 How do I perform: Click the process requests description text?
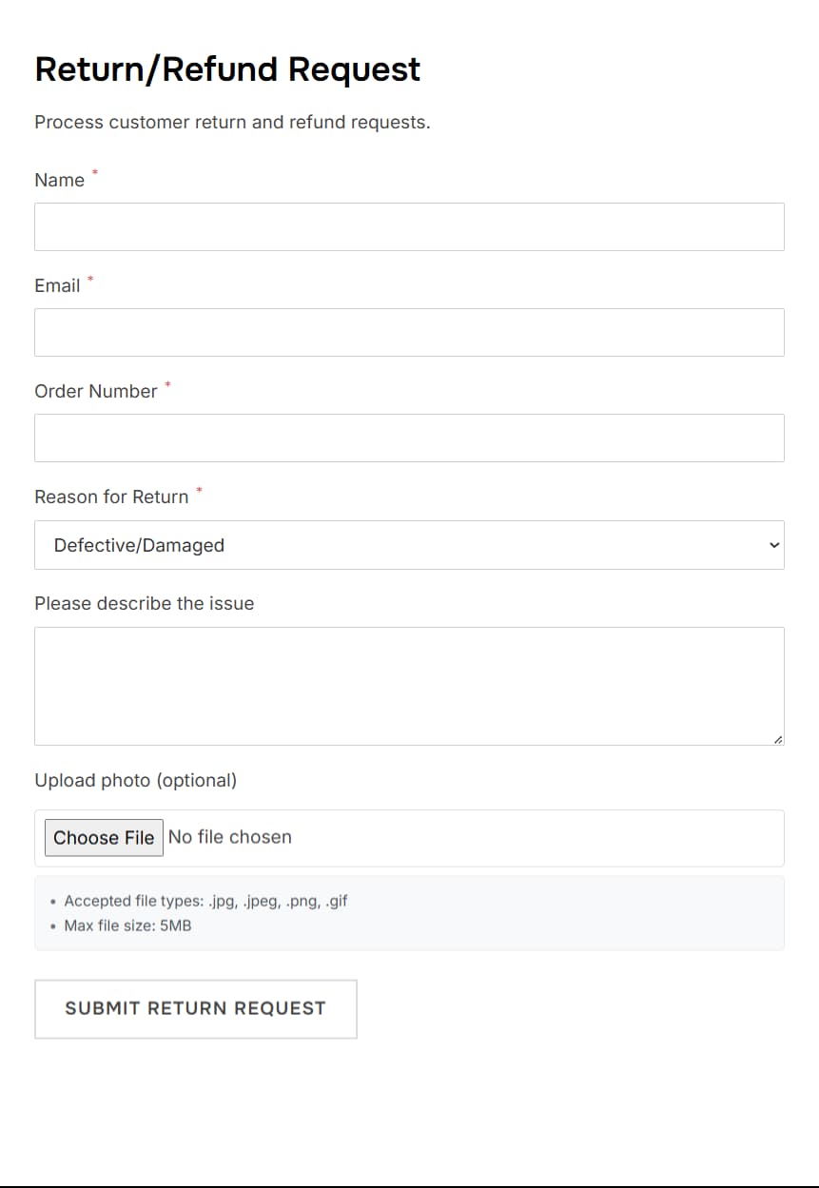(232, 122)
